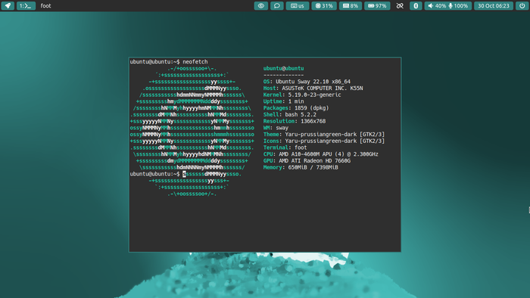Click empty area of foot terminal
The image size is (530, 298).
click(304, 219)
